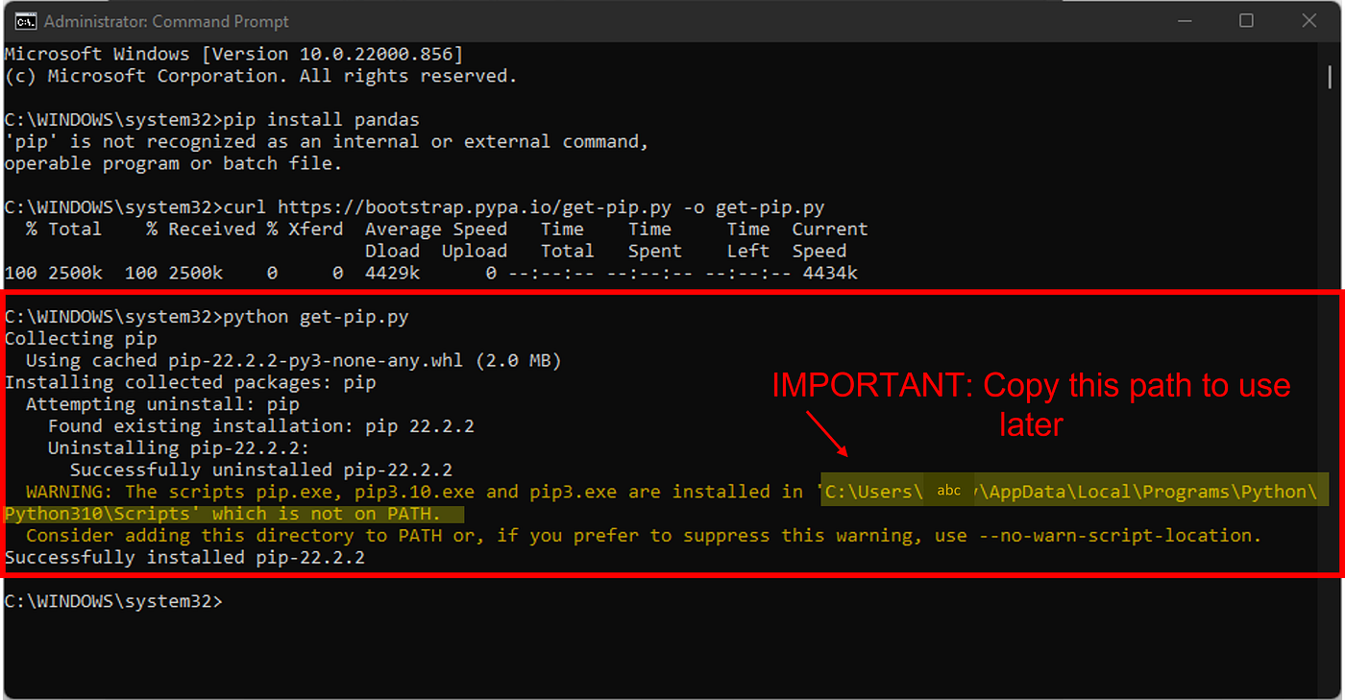Click the 'abc' redacted username placeholder
The image size is (1345, 700).
(948, 489)
